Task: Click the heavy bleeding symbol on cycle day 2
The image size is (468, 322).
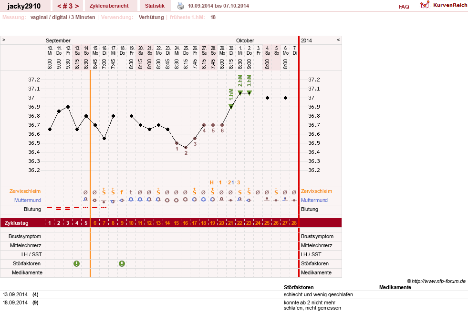Action: [x=59, y=209]
